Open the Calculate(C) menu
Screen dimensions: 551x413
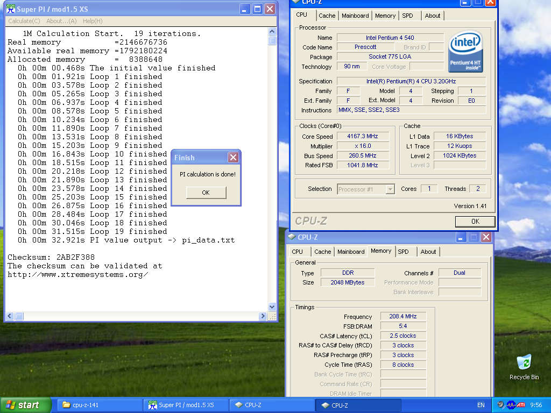coord(24,21)
